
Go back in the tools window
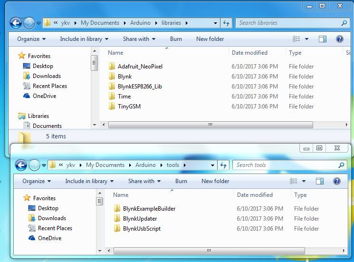coord(21,165)
